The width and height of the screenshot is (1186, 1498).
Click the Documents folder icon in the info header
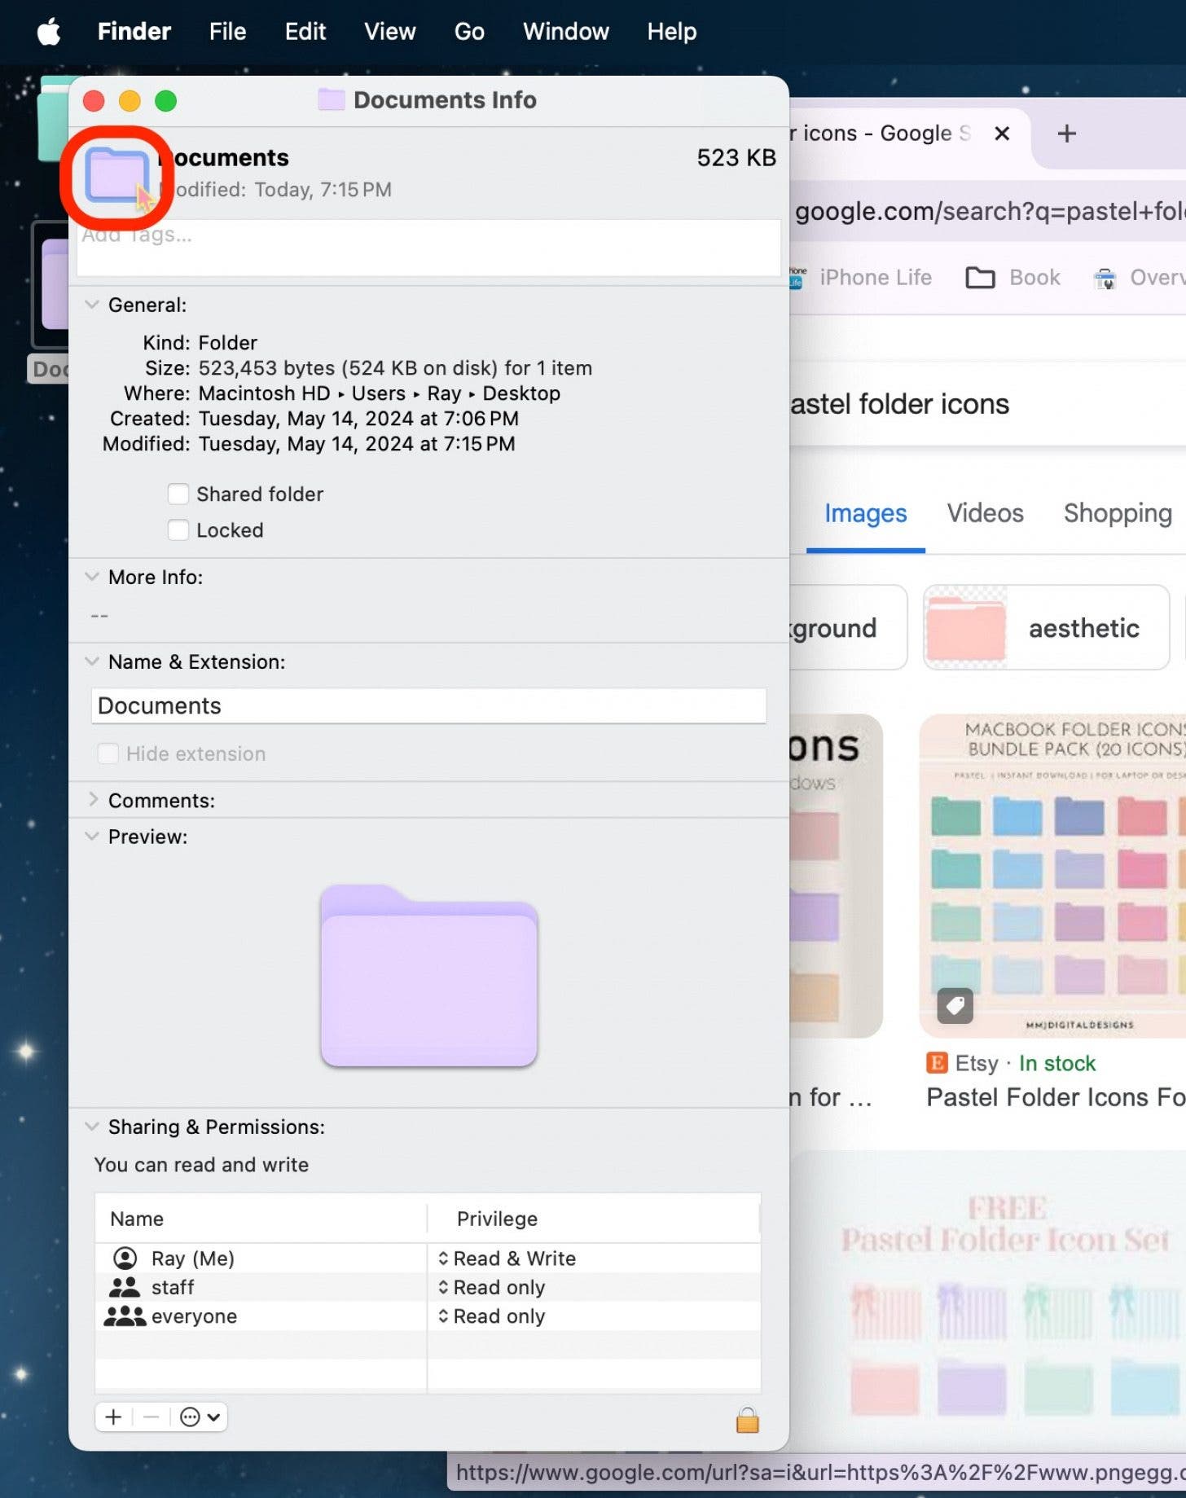point(117,174)
